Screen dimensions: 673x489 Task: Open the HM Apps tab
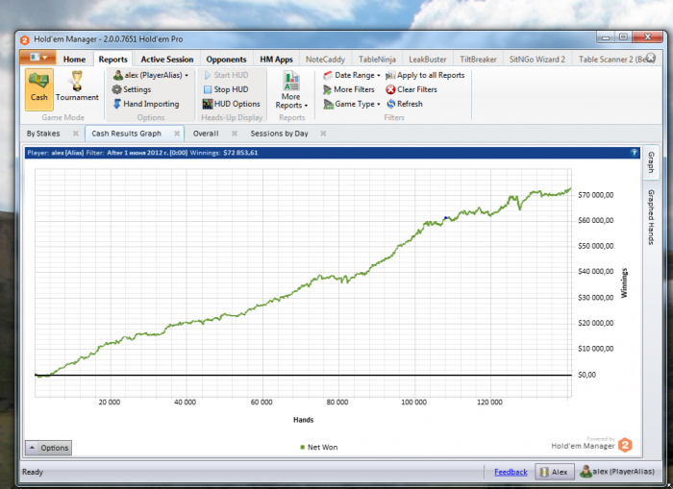(276, 60)
